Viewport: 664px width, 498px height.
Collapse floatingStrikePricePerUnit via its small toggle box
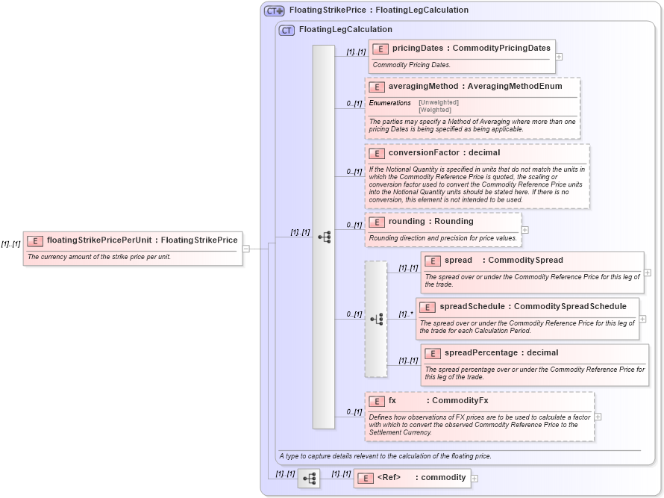coord(247,247)
